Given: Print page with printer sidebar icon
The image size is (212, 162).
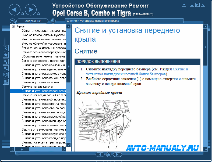Looking at the screenshot, I should (6, 82).
